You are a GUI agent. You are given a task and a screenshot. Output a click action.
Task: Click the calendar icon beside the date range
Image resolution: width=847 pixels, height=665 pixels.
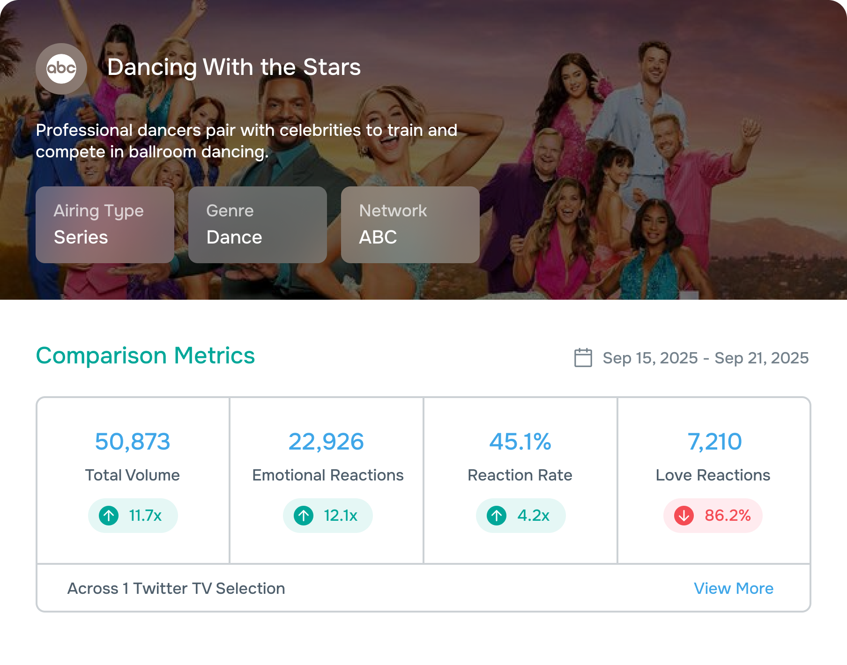pos(583,358)
